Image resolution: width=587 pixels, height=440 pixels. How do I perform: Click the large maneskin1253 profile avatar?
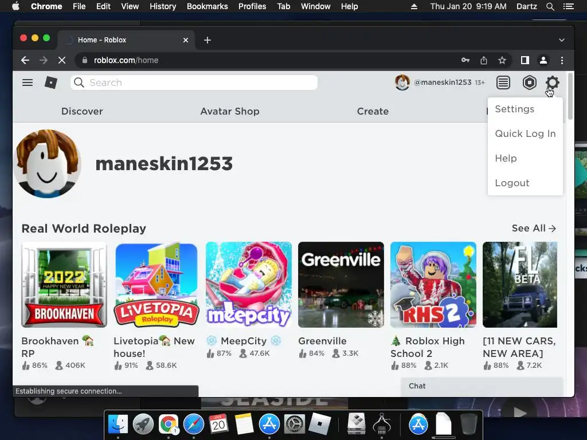tap(47, 163)
